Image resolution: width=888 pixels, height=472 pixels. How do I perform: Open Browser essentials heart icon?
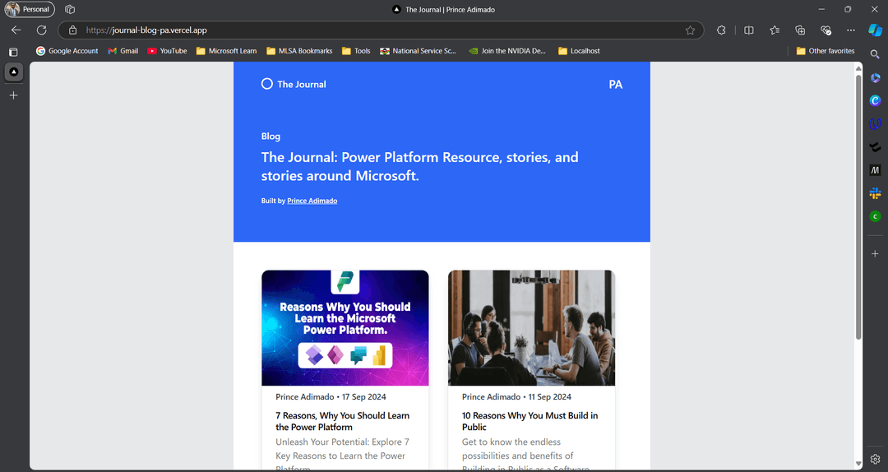coord(826,30)
